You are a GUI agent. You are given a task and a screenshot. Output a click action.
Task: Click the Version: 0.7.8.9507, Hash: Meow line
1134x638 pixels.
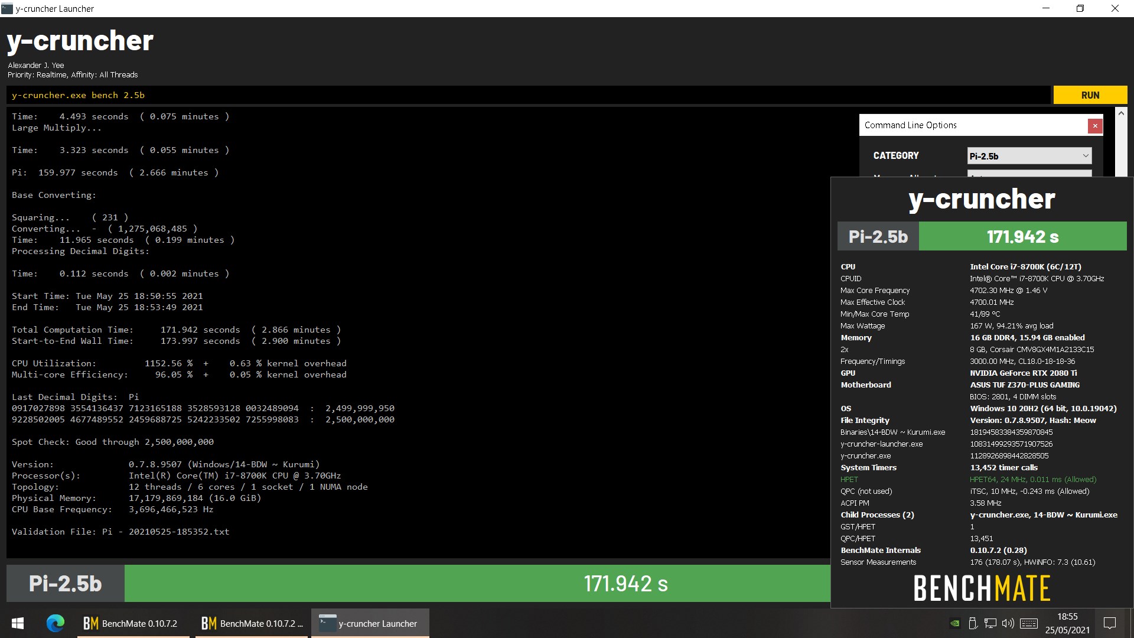tap(1033, 420)
